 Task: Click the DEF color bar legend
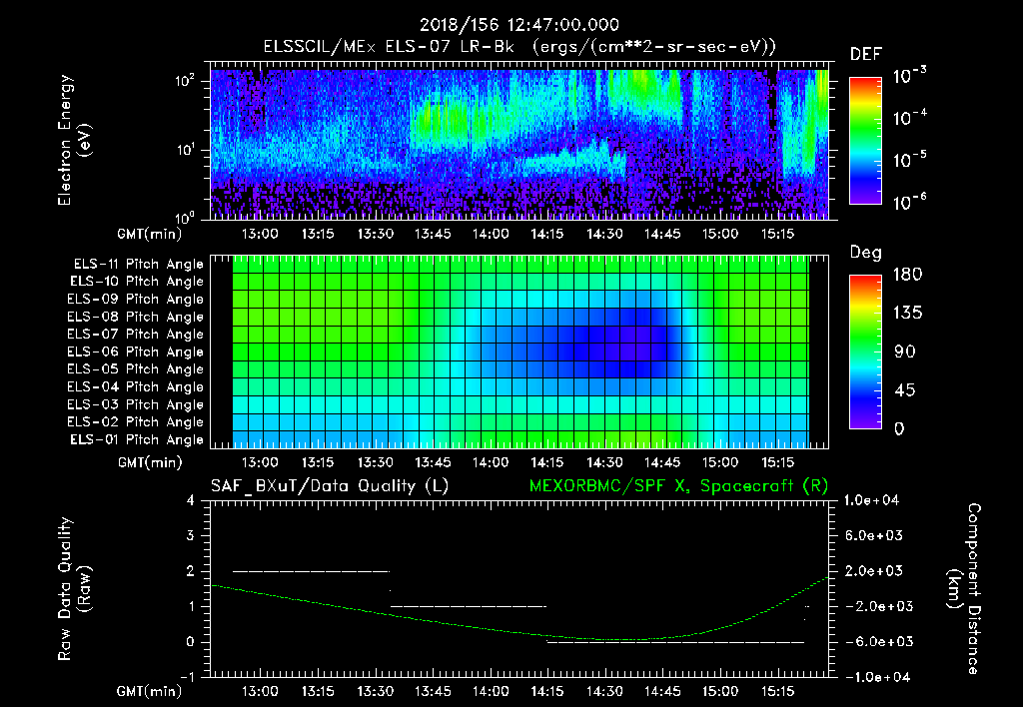[866, 141]
